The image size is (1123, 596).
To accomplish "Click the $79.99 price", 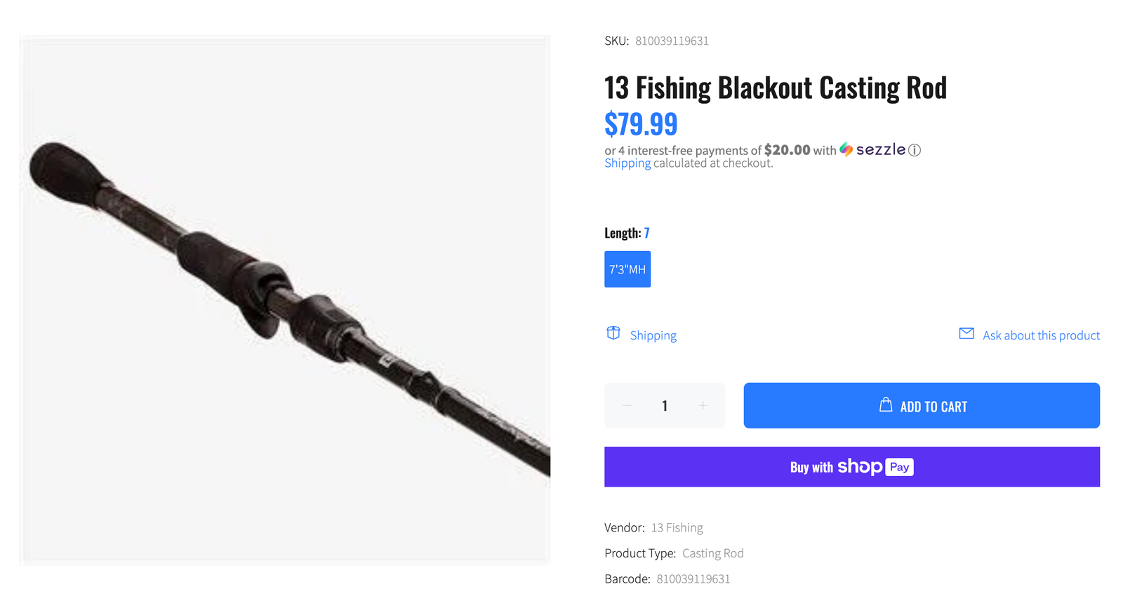I will click(x=641, y=124).
